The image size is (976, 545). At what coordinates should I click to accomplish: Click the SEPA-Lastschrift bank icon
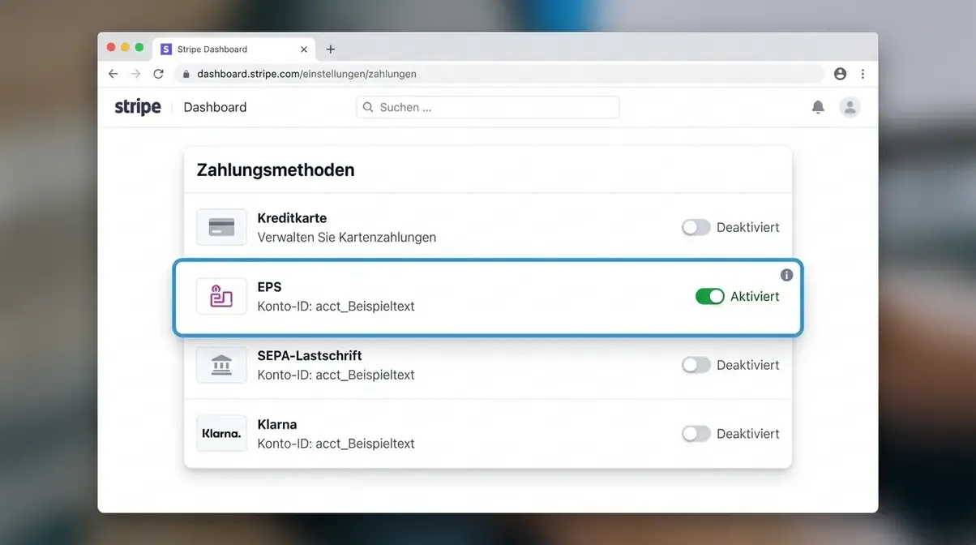(x=221, y=365)
